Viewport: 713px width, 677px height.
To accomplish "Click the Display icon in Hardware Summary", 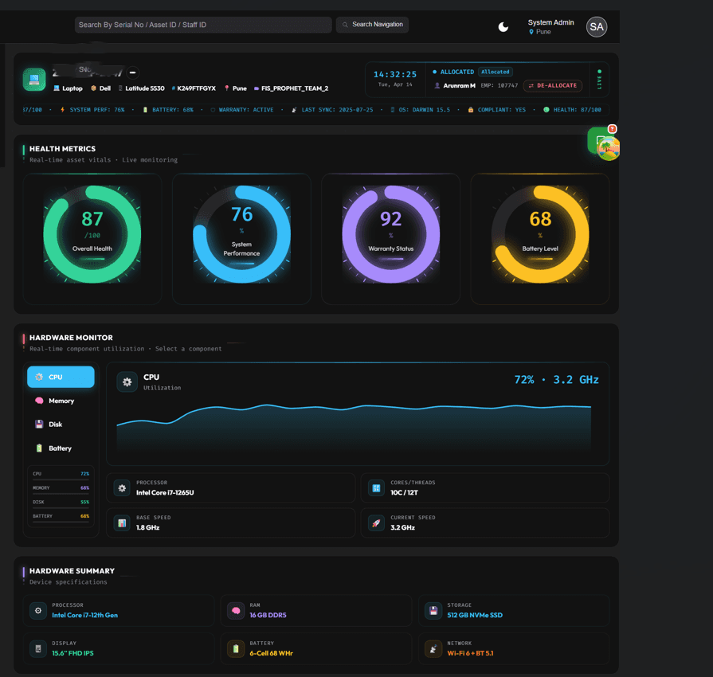I will pyautogui.click(x=38, y=649).
